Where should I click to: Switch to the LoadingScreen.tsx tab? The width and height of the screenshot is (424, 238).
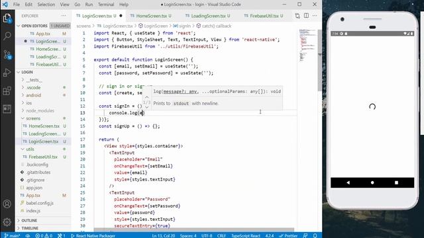[x=207, y=16]
